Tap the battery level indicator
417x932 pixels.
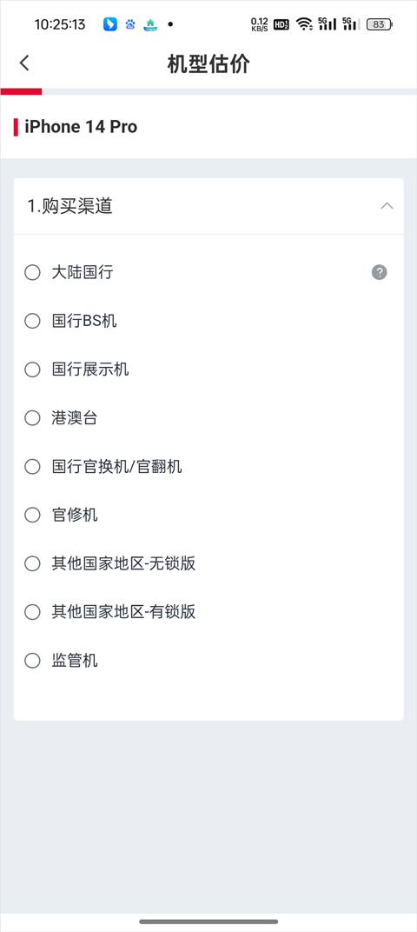(380, 24)
